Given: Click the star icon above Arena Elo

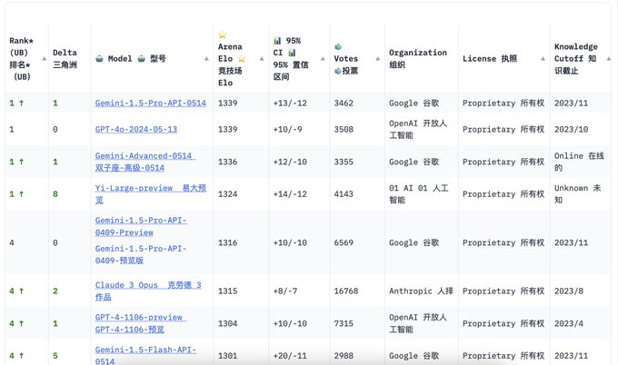Looking at the screenshot, I should coord(223,35).
